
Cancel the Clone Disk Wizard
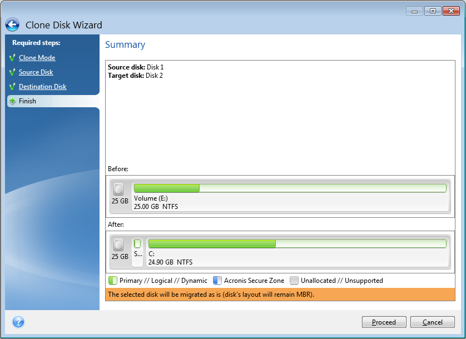tap(433, 322)
